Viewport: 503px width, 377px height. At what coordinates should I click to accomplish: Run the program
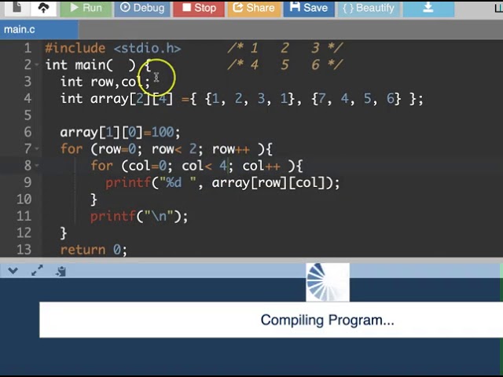tap(86, 8)
